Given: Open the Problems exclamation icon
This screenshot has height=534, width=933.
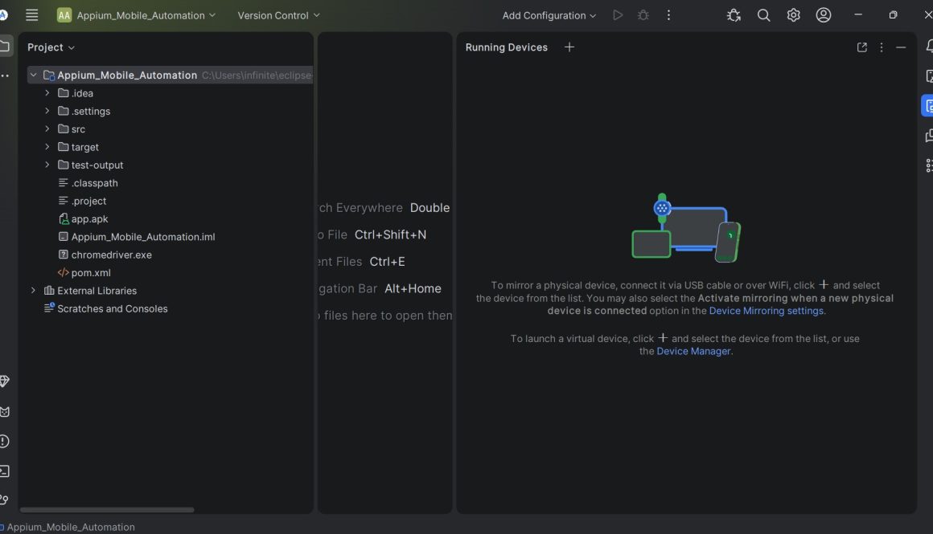Looking at the screenshot, I should pyautogui.click(x=4, y=442).
